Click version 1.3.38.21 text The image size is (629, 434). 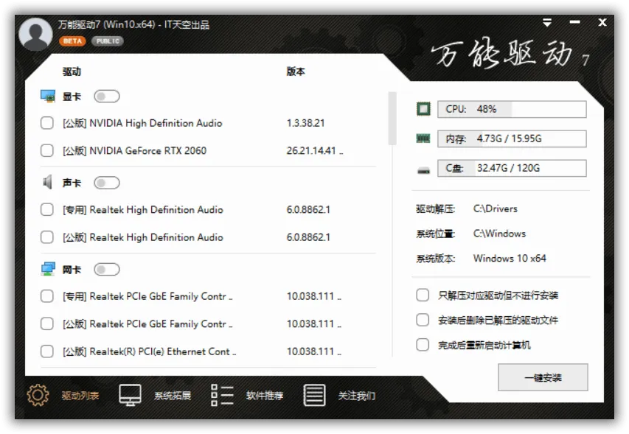[x=305, y=123]
